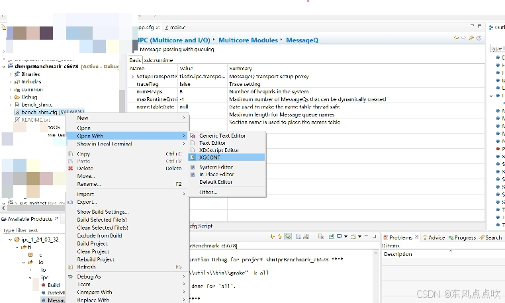Click the display selected console monitor icon
The width and height of the screenshot is (505, 303).
click(339, 236)
